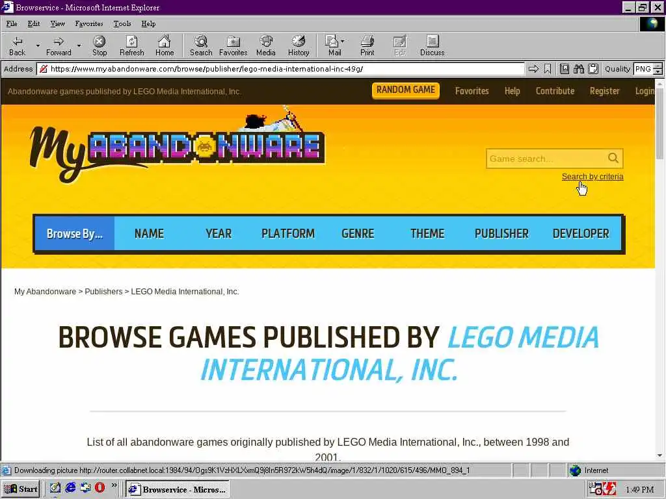666x499 pixels.
Task: Browse games by GENRE
Action: [358, 233]
